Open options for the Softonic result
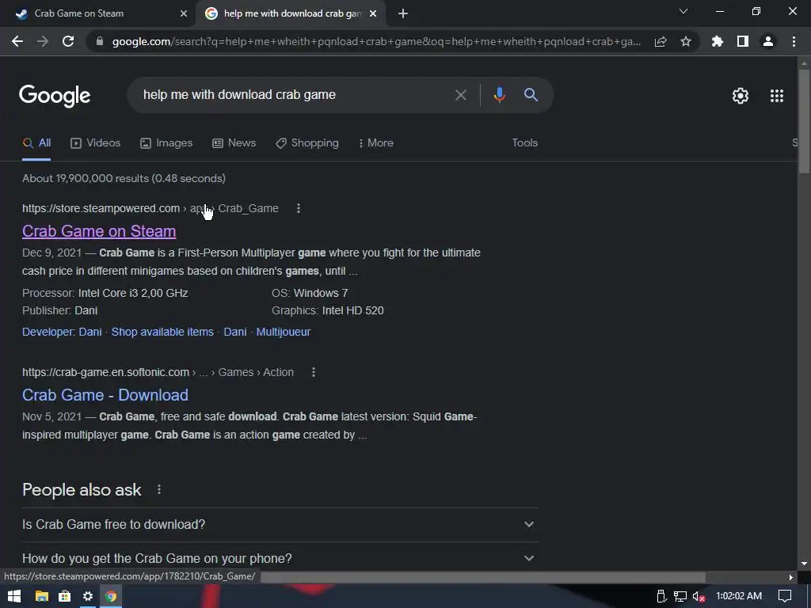 (314, 372)
